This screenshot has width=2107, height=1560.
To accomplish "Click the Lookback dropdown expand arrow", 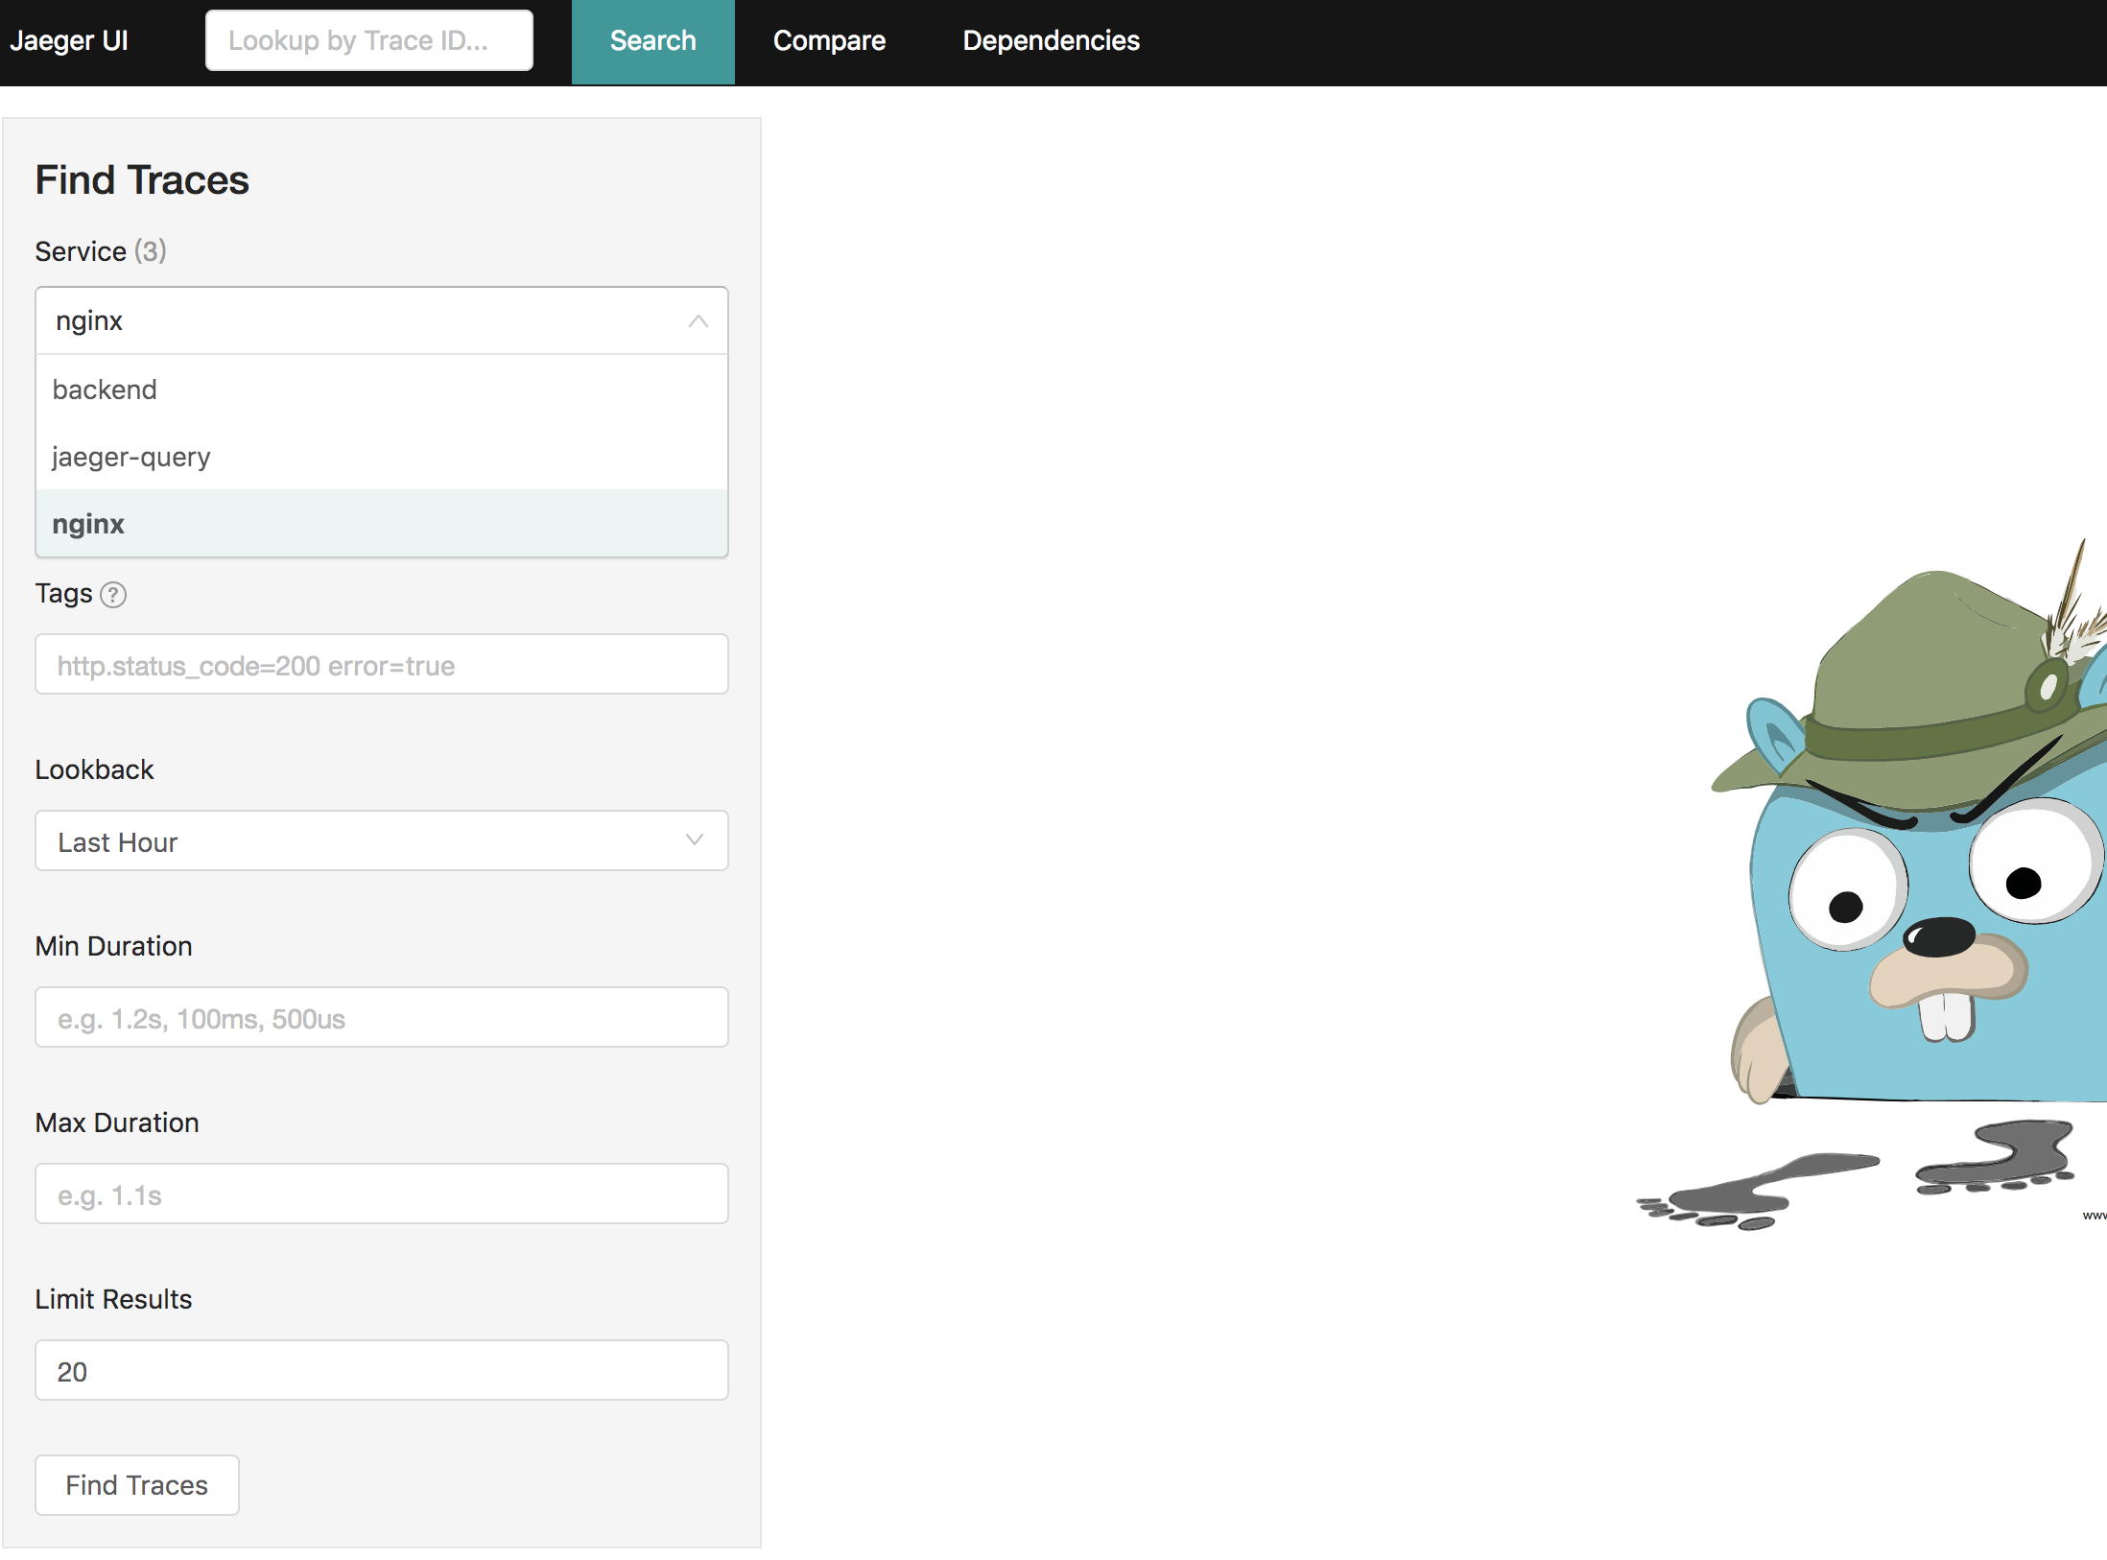I will [x=697, y=840].
